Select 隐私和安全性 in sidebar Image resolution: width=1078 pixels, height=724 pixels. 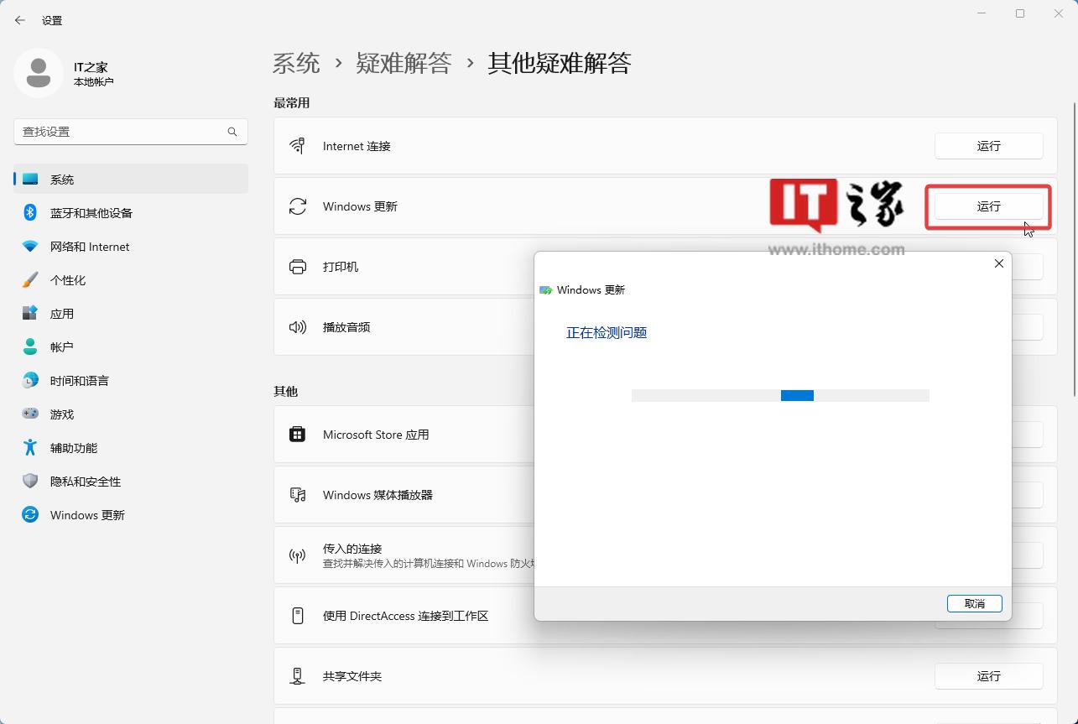coord(131,482)
